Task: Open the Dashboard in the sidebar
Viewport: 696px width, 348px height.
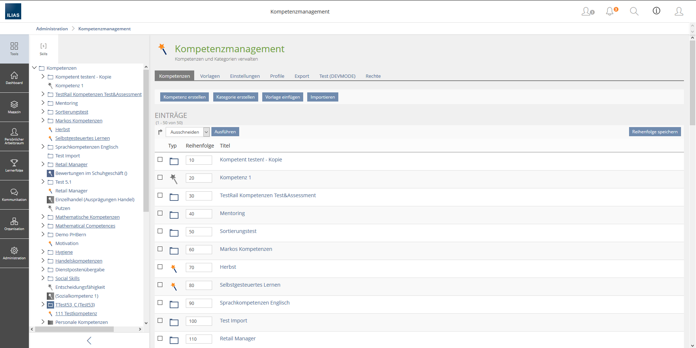Action: (x=14, y=78)
